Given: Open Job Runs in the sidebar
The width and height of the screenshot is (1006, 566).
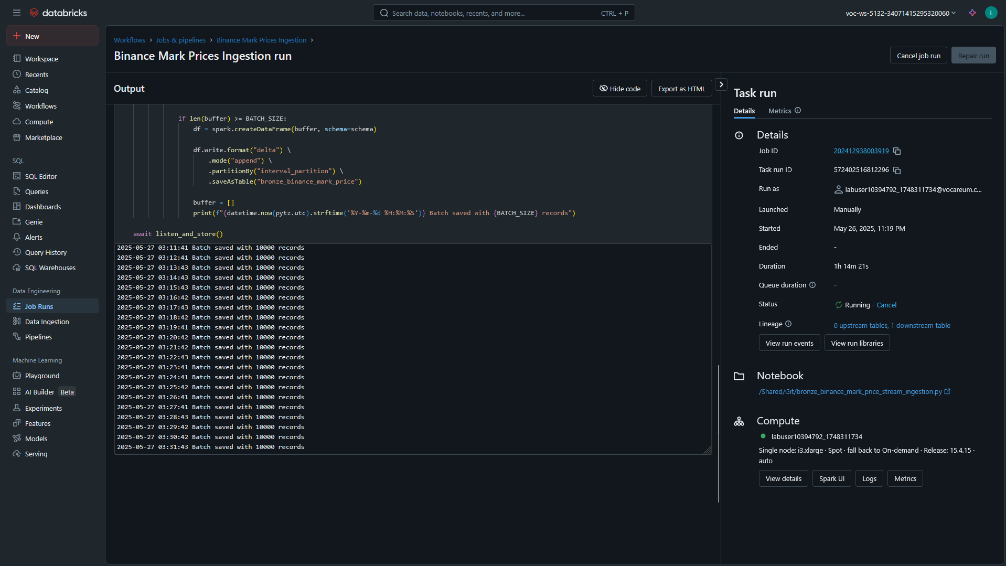Looking at the screenshot, I should pyautogui.click(x=52, y=306).
